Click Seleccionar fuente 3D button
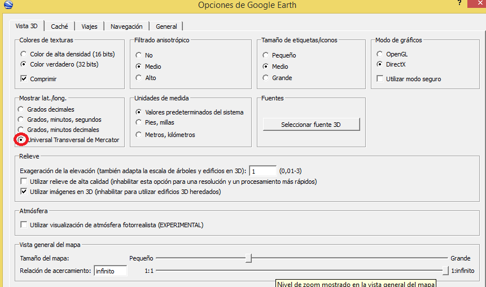 (x=311, y=125)
